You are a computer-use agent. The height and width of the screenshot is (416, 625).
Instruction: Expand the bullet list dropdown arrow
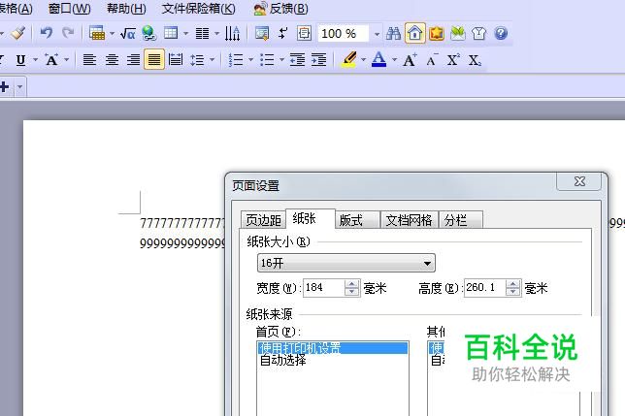coord(281,60)
